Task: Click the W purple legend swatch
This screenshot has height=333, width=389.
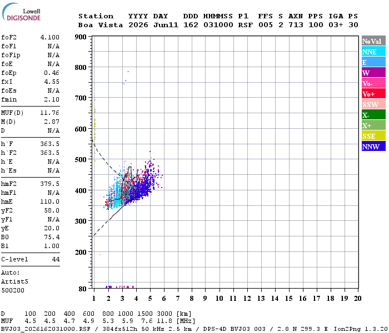Action: pos(373,73)
